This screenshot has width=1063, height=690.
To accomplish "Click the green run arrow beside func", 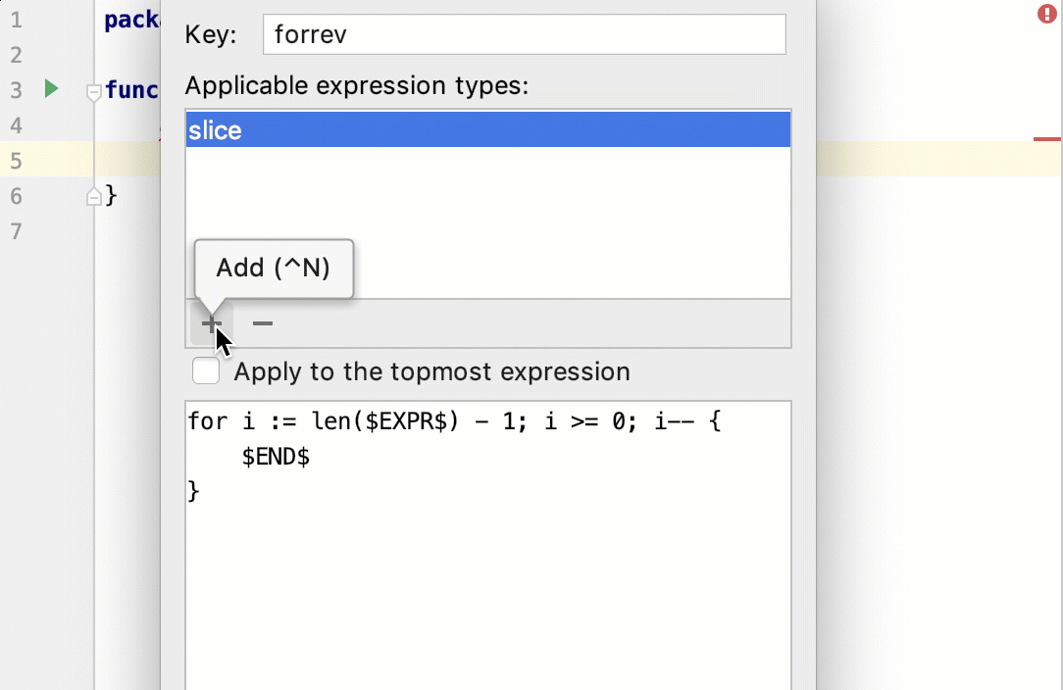I will pos(49,89).
